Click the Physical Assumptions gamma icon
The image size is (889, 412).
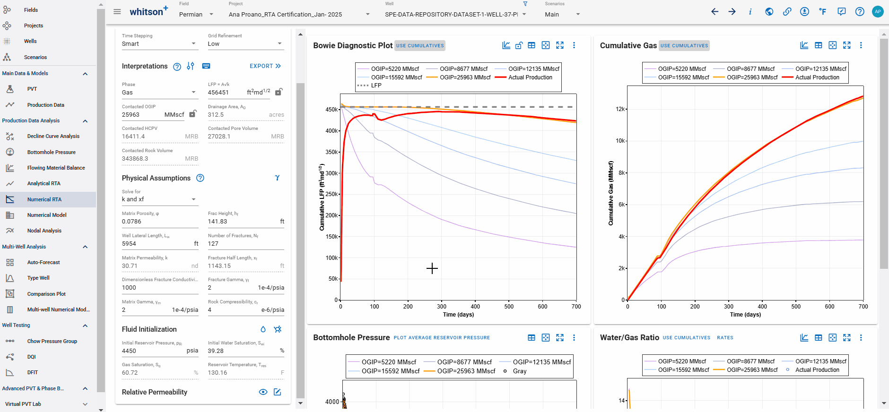(277, 178)
